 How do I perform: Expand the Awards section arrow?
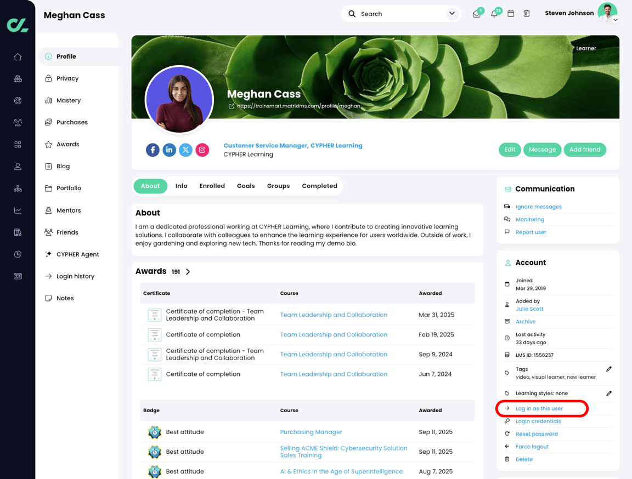(x=188, y=271)
